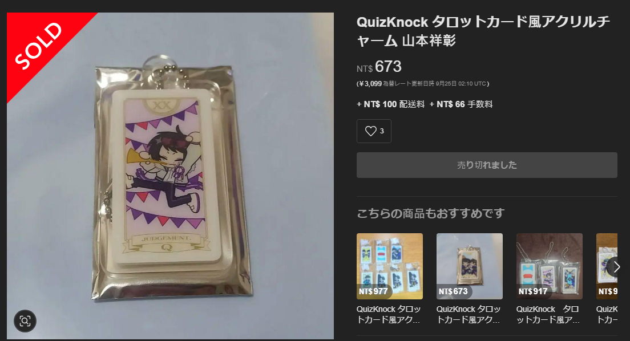Screen dimensions: 630x341
Task: Click the image search icon on product photo
Action: tap(25, 321)
